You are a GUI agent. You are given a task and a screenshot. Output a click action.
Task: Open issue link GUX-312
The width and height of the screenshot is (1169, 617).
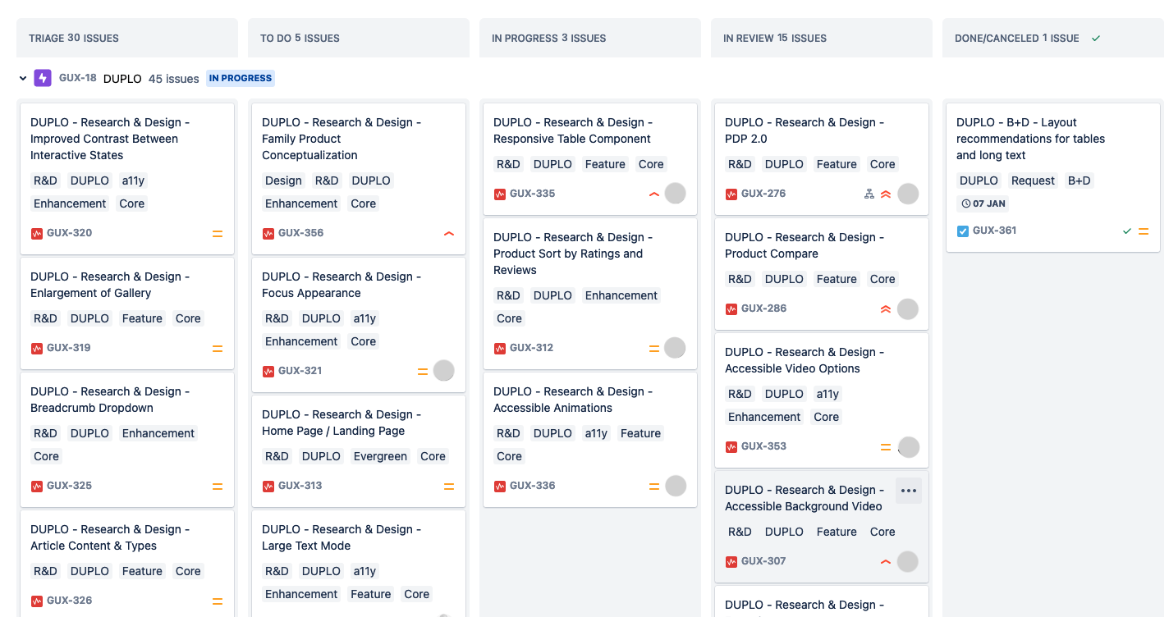531,348
